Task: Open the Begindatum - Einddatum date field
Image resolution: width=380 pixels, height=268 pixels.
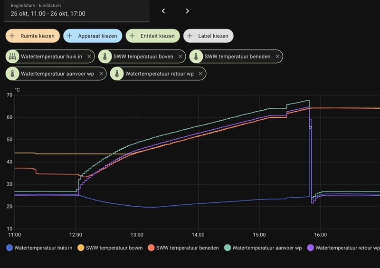Action: (x=76, y=11)
